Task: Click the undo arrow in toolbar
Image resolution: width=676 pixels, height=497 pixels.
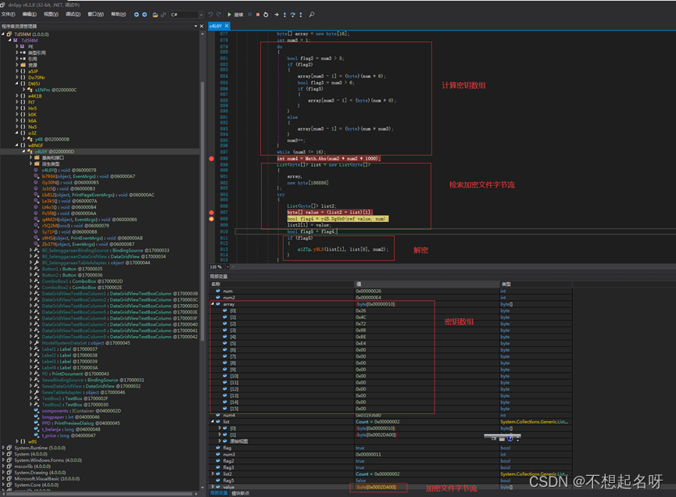Action: pyautogui.click(x=210, y=14)
